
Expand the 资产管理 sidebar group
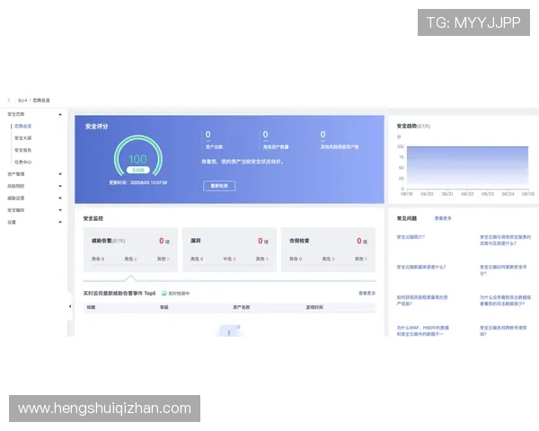tap(60, 174)
